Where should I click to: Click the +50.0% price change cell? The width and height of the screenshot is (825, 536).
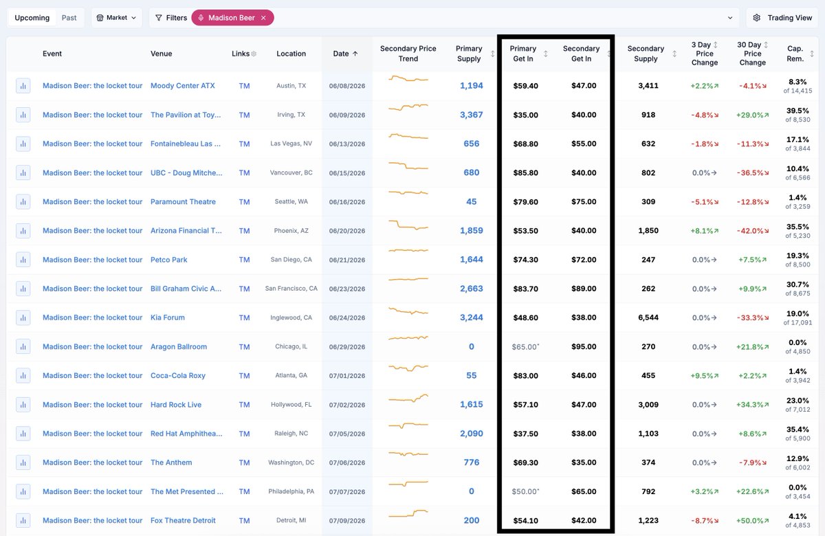click(x=753, y=520)
